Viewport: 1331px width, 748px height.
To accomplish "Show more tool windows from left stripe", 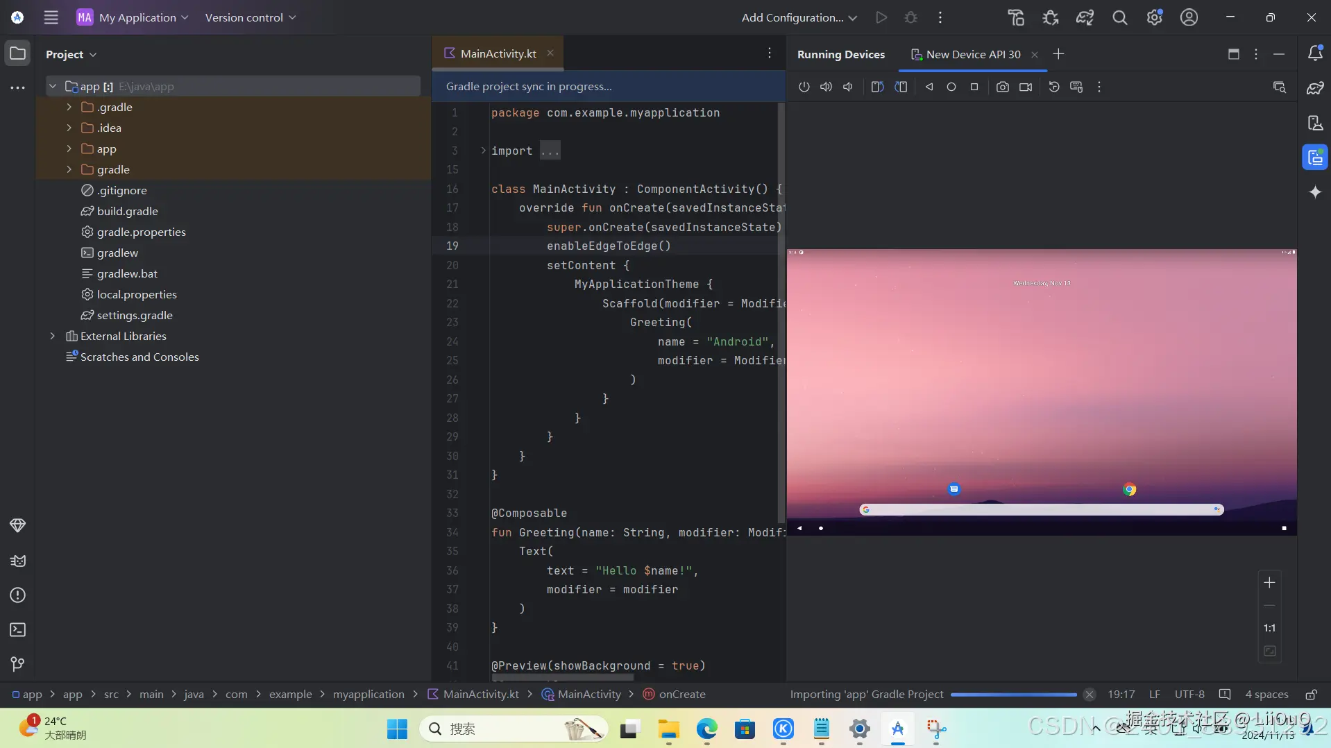I will pyautogui.click(x=18, y=88).
